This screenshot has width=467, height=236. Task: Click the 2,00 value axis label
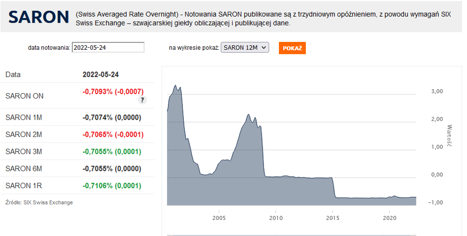pos(437,119)
